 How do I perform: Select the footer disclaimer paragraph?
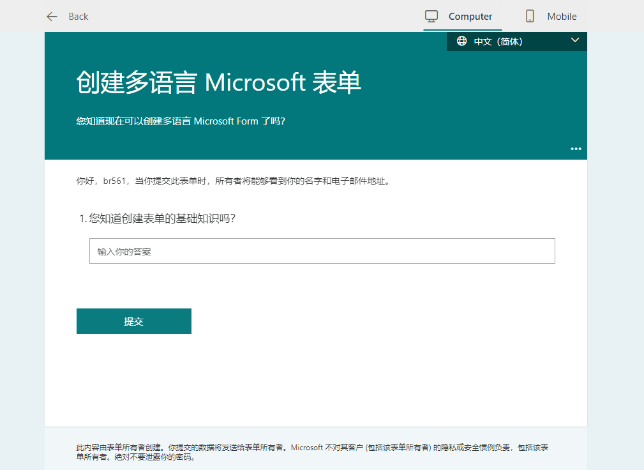click(x=312, y=452)
